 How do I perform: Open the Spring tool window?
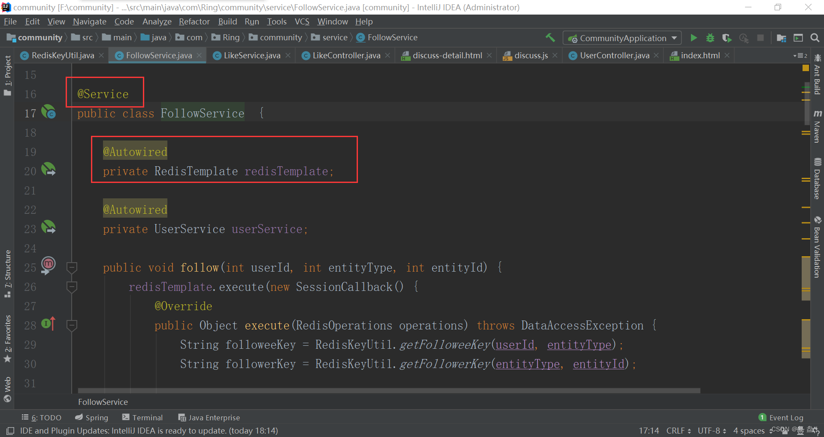pos(91,417)
